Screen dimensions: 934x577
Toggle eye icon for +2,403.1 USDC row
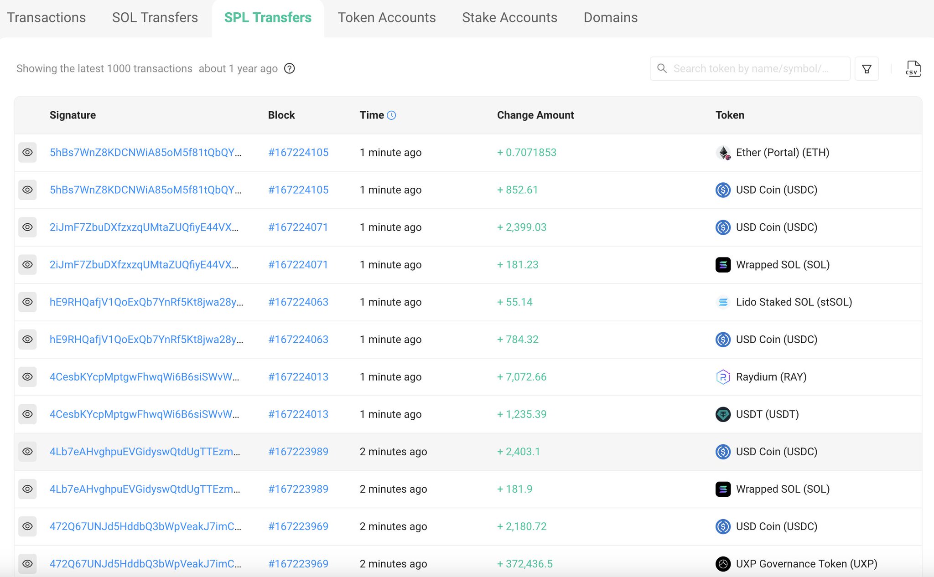27,452
